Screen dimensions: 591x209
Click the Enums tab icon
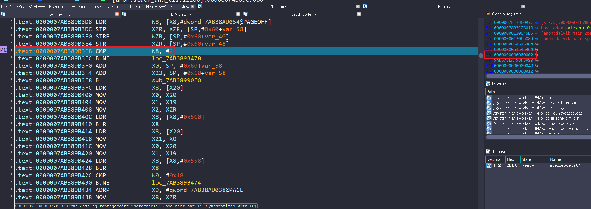tap(365, 6)
